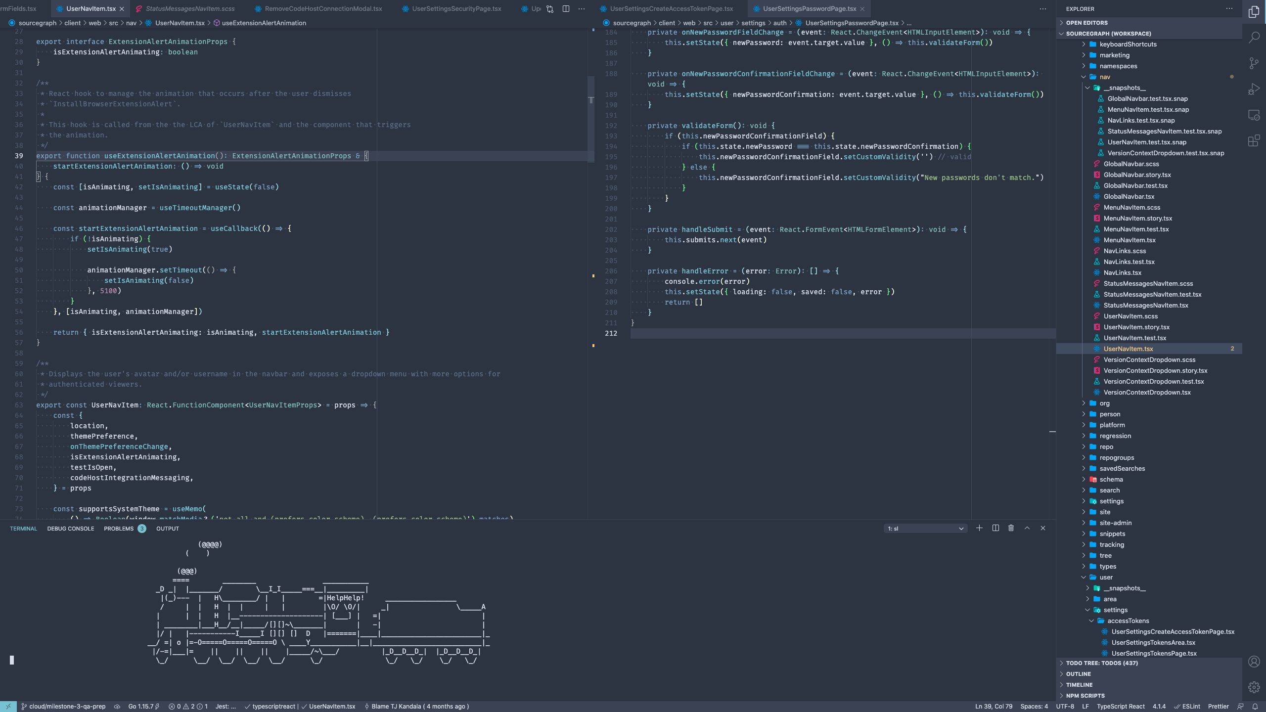Click the Manage gear icon
The image size is (1266, 712).
point(1254,687)
